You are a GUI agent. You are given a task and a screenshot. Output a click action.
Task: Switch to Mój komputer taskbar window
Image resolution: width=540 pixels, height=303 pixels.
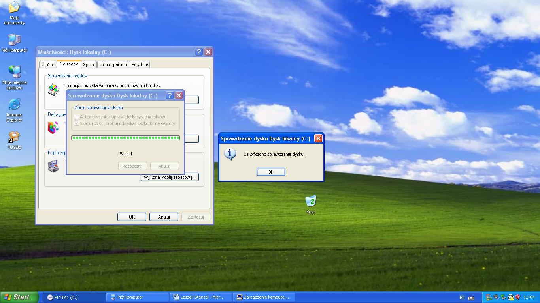tap(138, 297)
